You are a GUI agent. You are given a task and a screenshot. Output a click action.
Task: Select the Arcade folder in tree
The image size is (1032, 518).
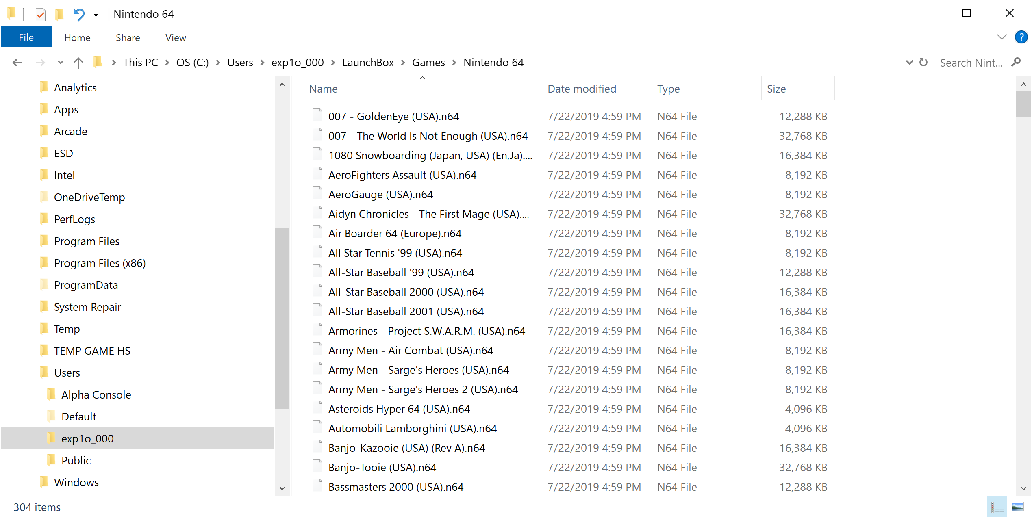click(71, 132)
